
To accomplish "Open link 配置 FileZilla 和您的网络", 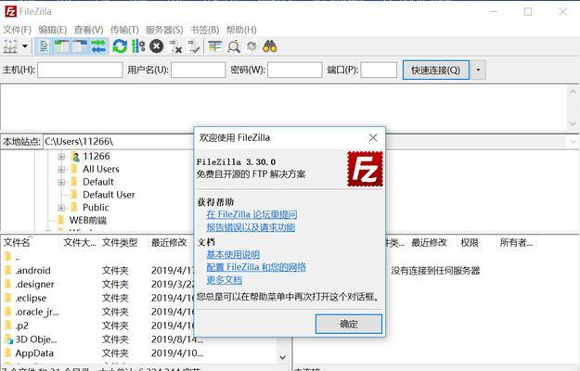I will pyautogui.click(x=256, y=267).
